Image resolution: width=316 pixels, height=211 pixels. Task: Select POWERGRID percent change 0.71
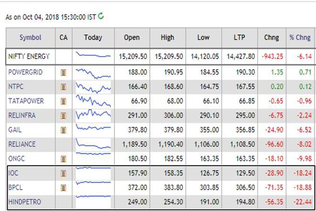tap(305, 72)
